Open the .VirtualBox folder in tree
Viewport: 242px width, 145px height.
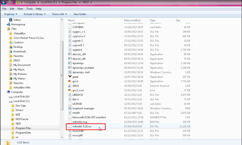click(19, 34)
